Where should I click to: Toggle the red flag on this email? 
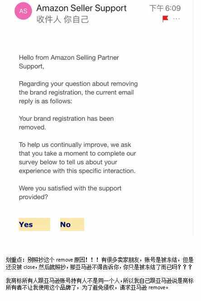click(x=165, y=19)
